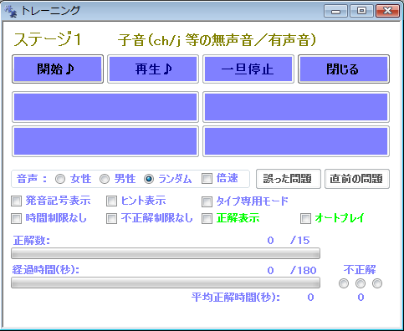Select the ランダム voice radio button

(149, 179)
